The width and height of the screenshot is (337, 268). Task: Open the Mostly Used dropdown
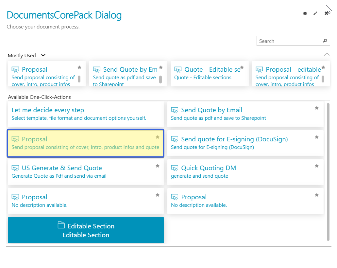coord(43,55)
